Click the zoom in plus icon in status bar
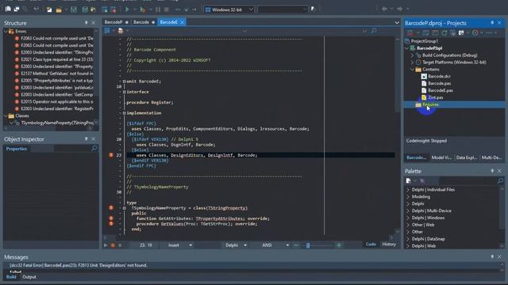This screenshot has height=285, width=508. 339,245
